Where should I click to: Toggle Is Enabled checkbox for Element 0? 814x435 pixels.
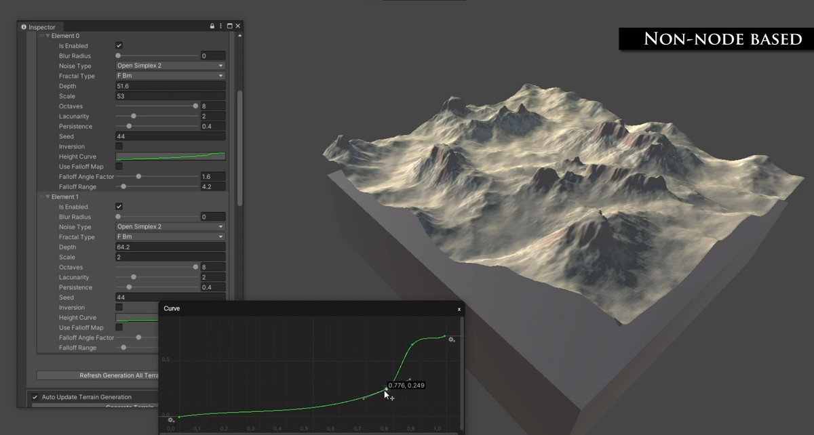pos(119,45)
